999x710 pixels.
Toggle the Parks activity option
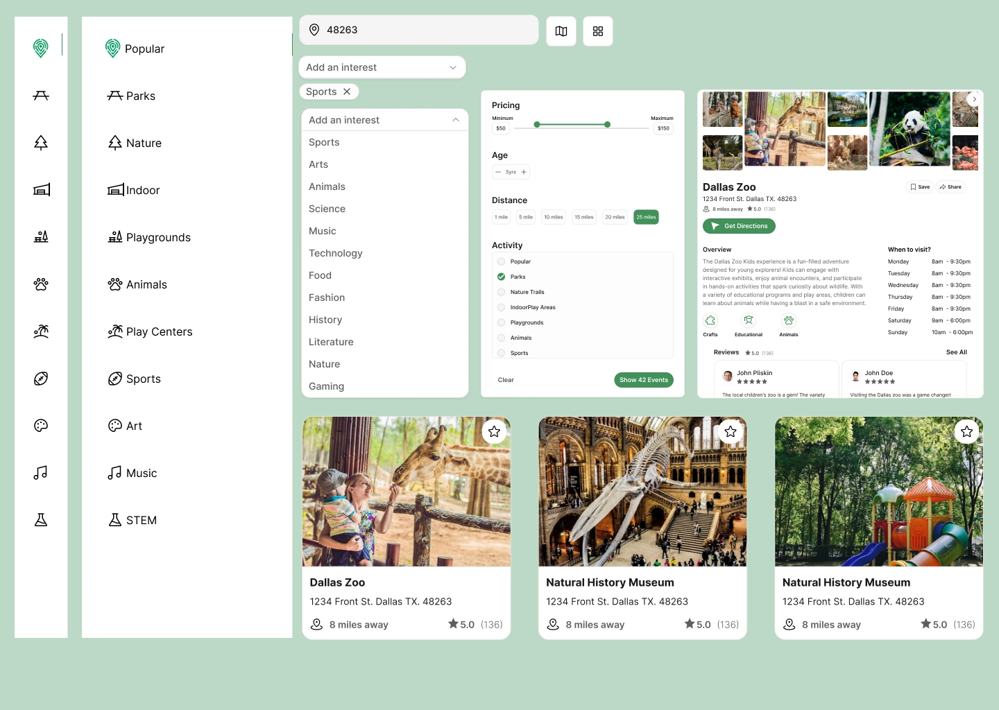click(x=501, y=277)
